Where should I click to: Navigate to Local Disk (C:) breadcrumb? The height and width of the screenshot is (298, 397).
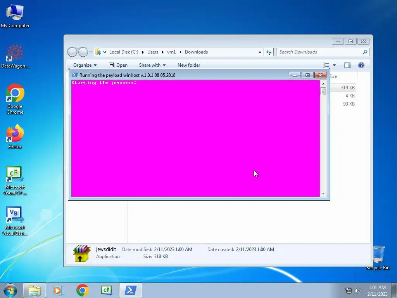(124, 52)
